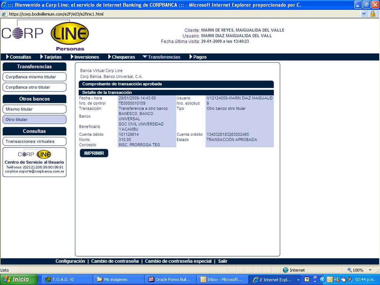Click the taskbar clock showing 02:44 p.m.
The width and height of the screenshot is (380, 285).
365,279
